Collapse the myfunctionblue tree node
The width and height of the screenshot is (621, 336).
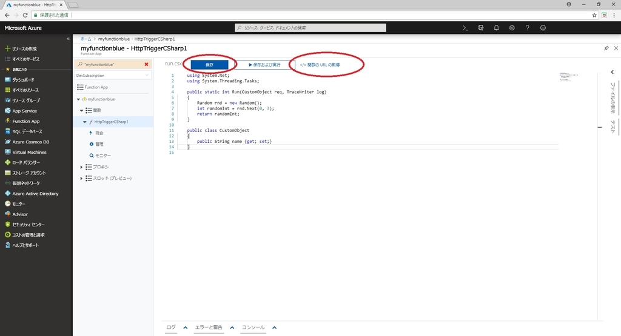point(78,99)
